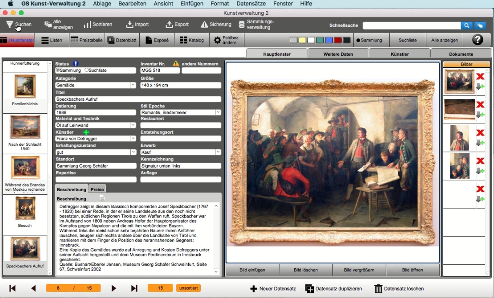Jump to the last record arrow

pyautogui.click(x=134, y=288)
